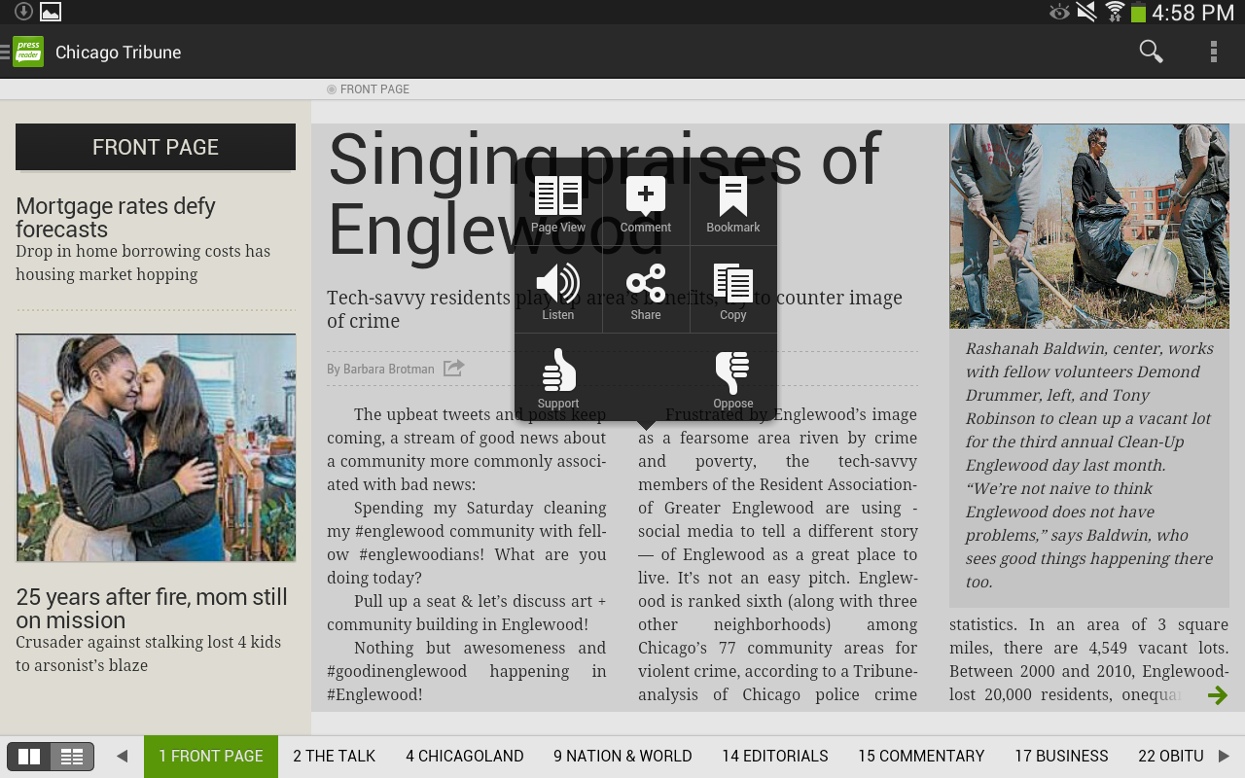Open the Share option in popup
Screen dimensions: 1245x778
(646, 290)
